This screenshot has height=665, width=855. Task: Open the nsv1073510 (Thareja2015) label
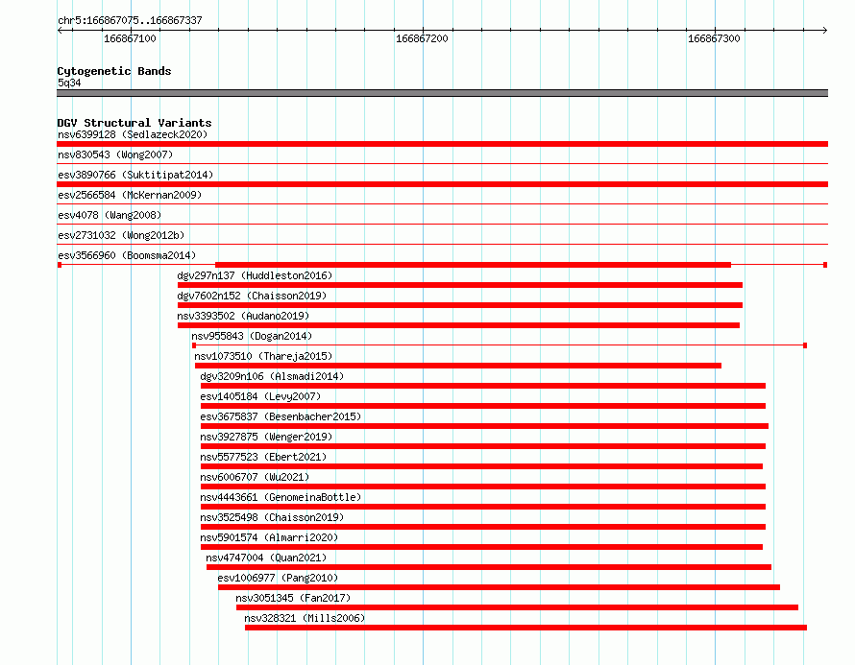[263, 356]
